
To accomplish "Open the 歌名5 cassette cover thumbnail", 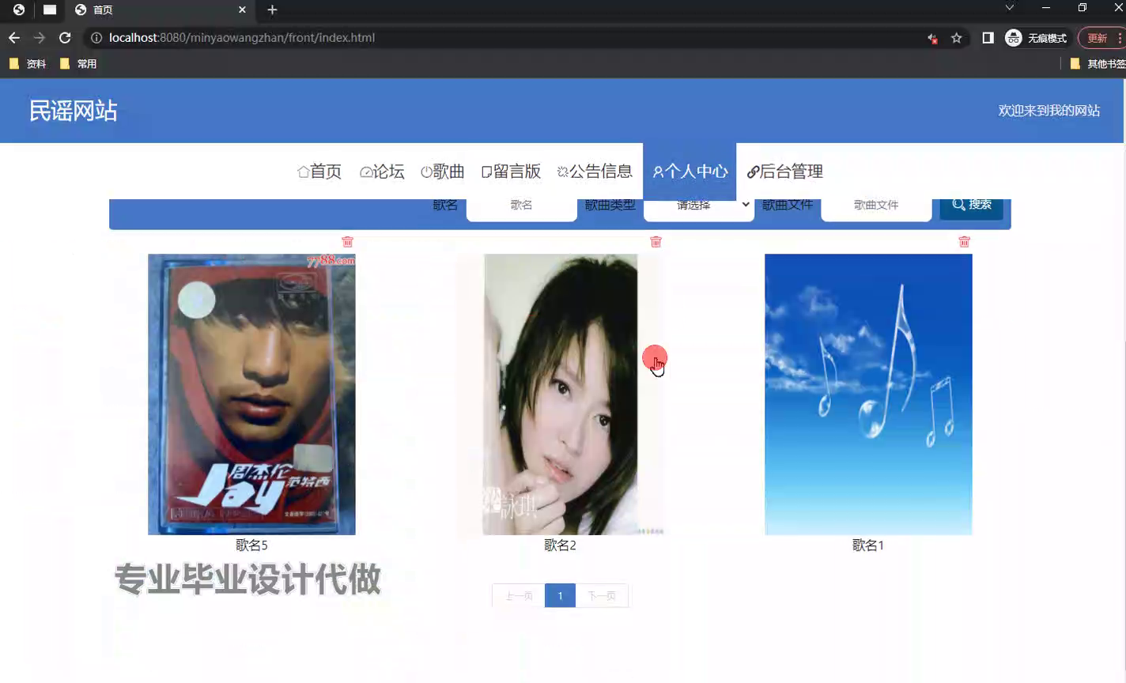I will (x=251, y=394).
